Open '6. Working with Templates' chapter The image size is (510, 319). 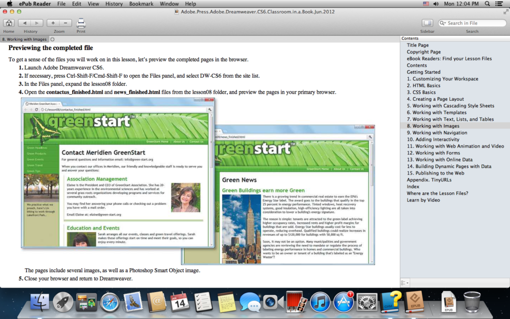436,112
